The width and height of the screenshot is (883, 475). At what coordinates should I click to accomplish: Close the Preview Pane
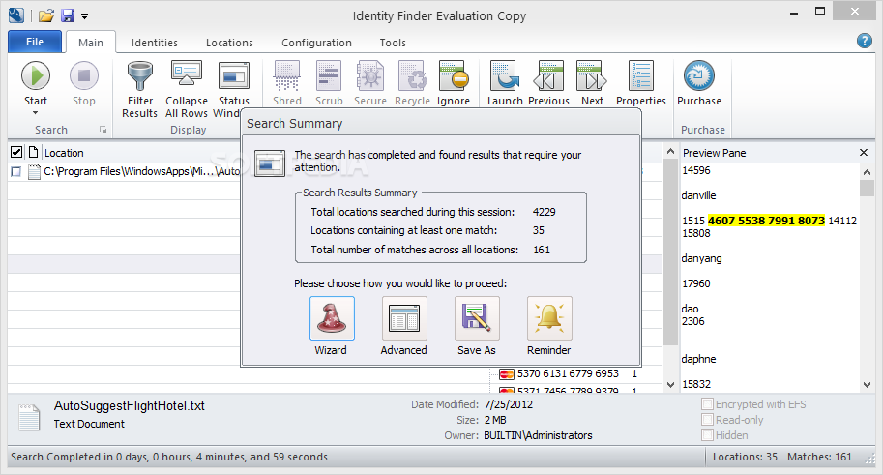click(864, 152)
